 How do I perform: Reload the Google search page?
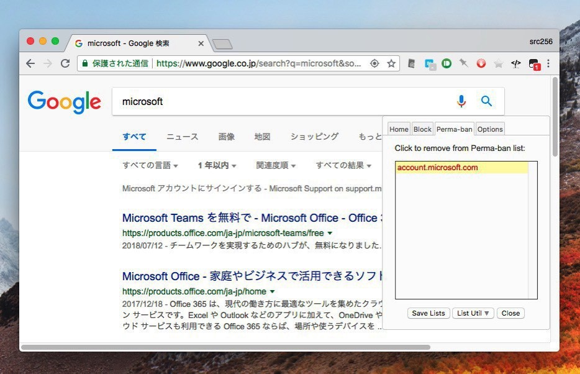(x=65, y=63)
